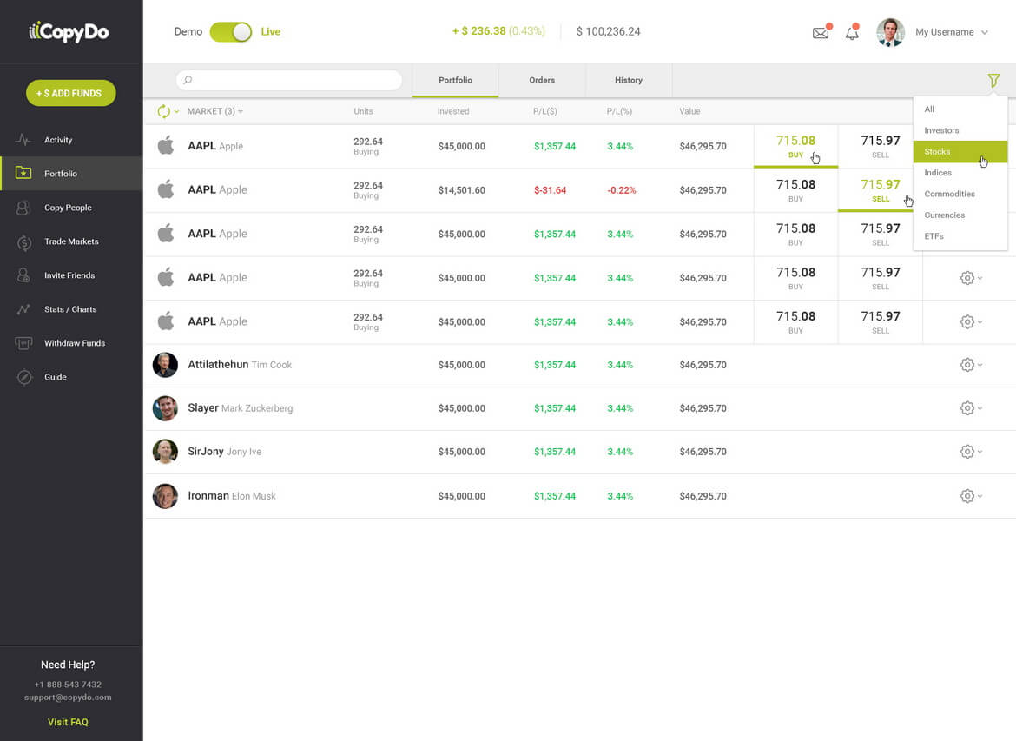Click 715.08 BUY on the fifth AAPL row
Screen dimensions: 1016x741
(795, 322)
